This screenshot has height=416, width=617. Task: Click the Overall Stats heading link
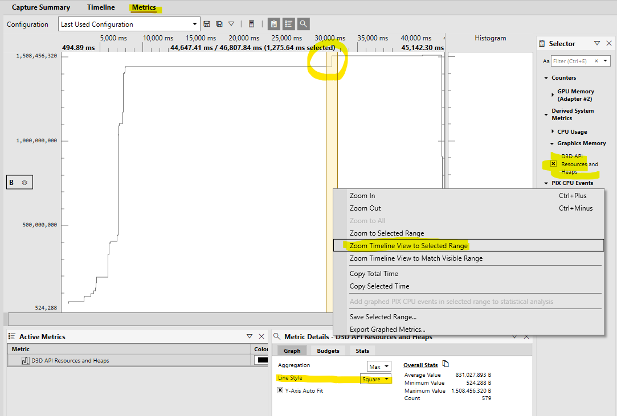[420, 365]
